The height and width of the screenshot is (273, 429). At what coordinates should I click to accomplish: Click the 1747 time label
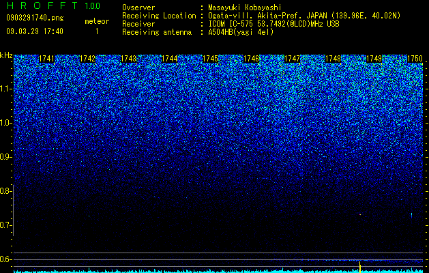tap(292, 59)
